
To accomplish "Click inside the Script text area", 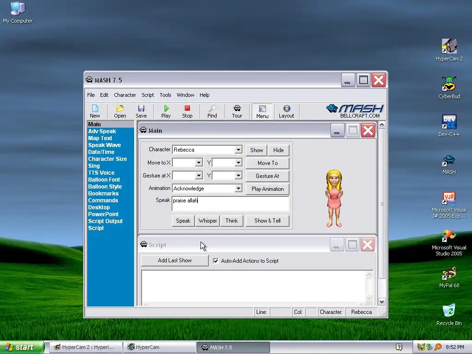I will pos(254,287).
